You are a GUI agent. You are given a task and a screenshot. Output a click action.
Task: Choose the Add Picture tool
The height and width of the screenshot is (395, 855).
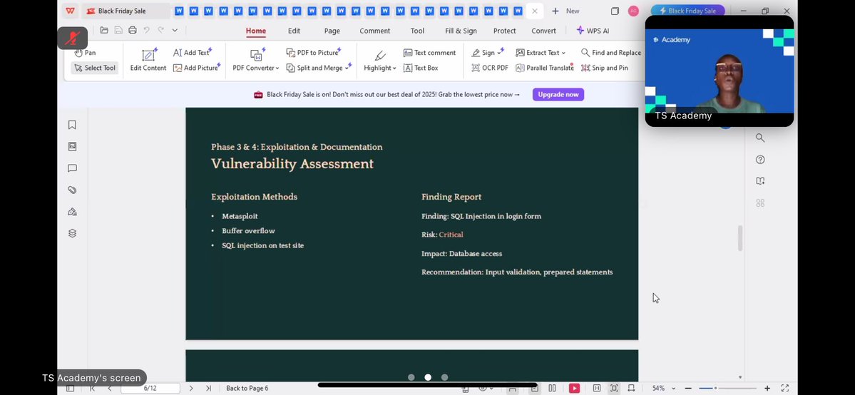(x=196, y=68)
